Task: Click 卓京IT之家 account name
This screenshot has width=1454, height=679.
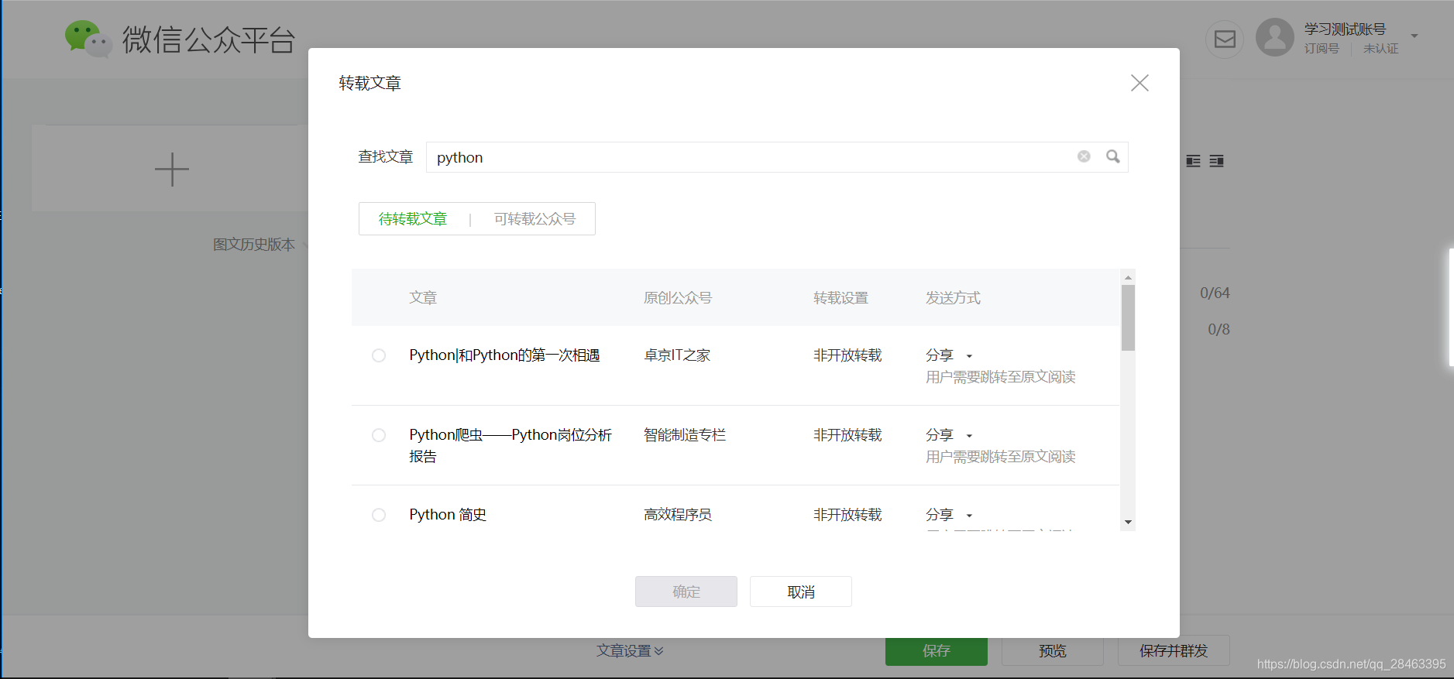Action: point(677,355)
